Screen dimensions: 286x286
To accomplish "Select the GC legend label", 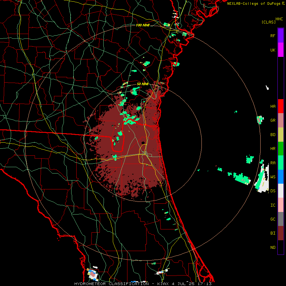I will point(273,219).
